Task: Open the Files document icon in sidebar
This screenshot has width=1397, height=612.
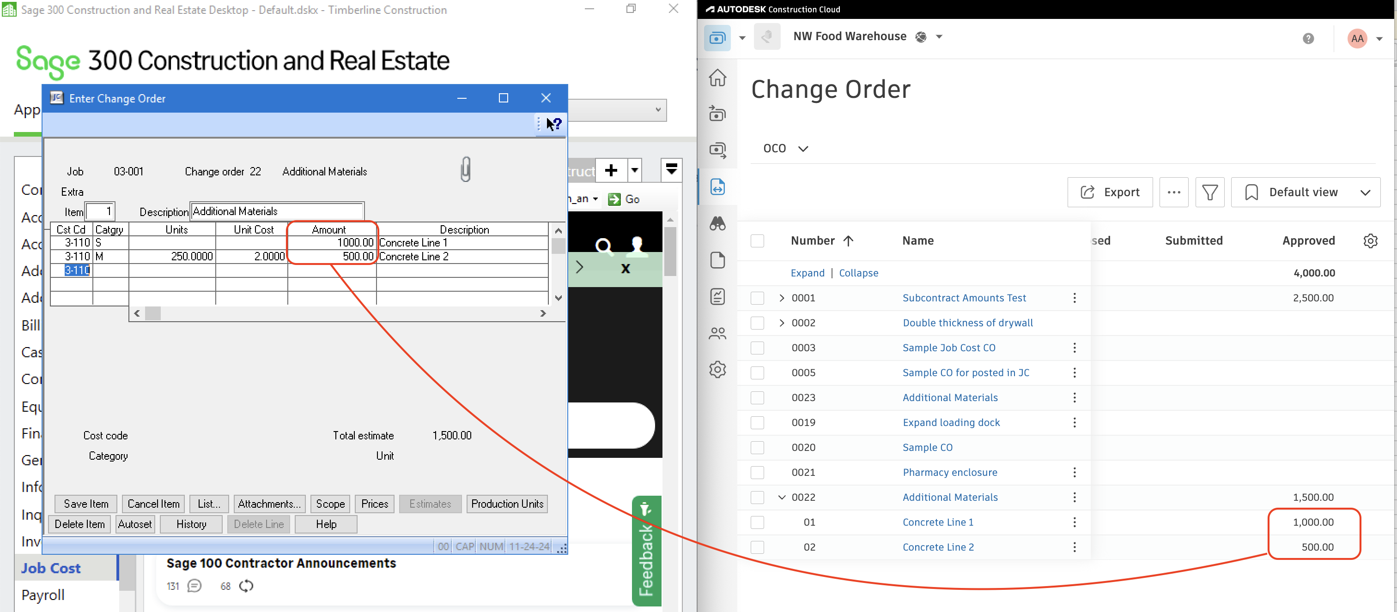Action: click(717, 260)
